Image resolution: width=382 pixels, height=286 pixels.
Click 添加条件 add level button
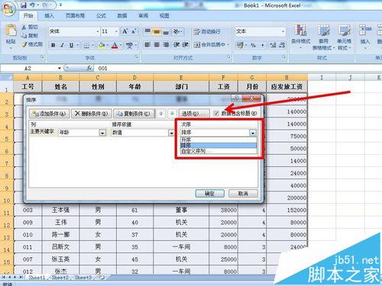50,114
